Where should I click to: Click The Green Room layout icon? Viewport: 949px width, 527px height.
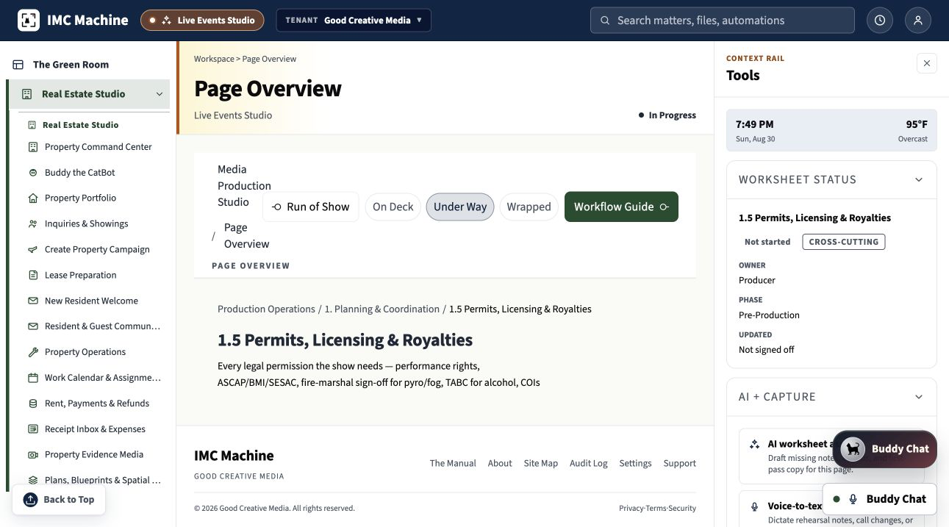18,65
